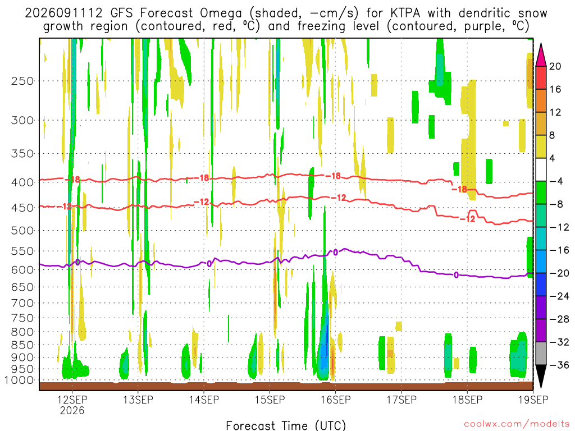Select the white swatch between 4 and -4
The width and height of the screenshot is (575, 431).
[541, 169]
